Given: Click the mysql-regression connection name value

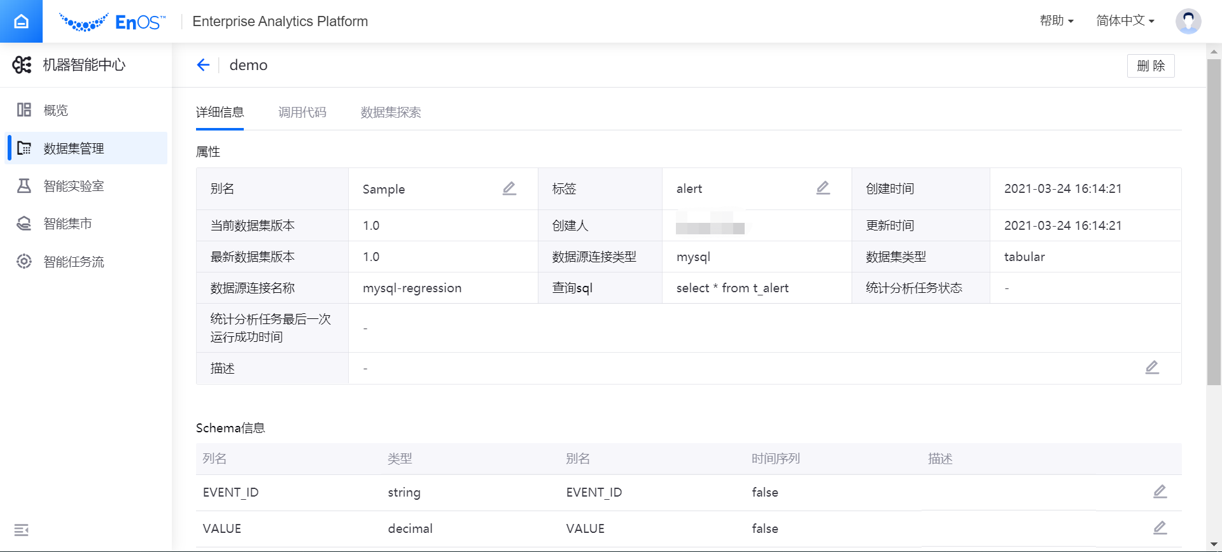Looking at the screenshot, I should click(412, 288).
